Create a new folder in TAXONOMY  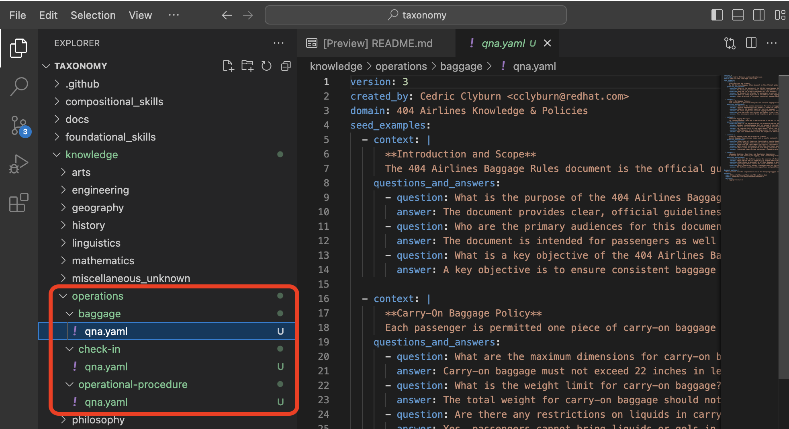point(247,66)
